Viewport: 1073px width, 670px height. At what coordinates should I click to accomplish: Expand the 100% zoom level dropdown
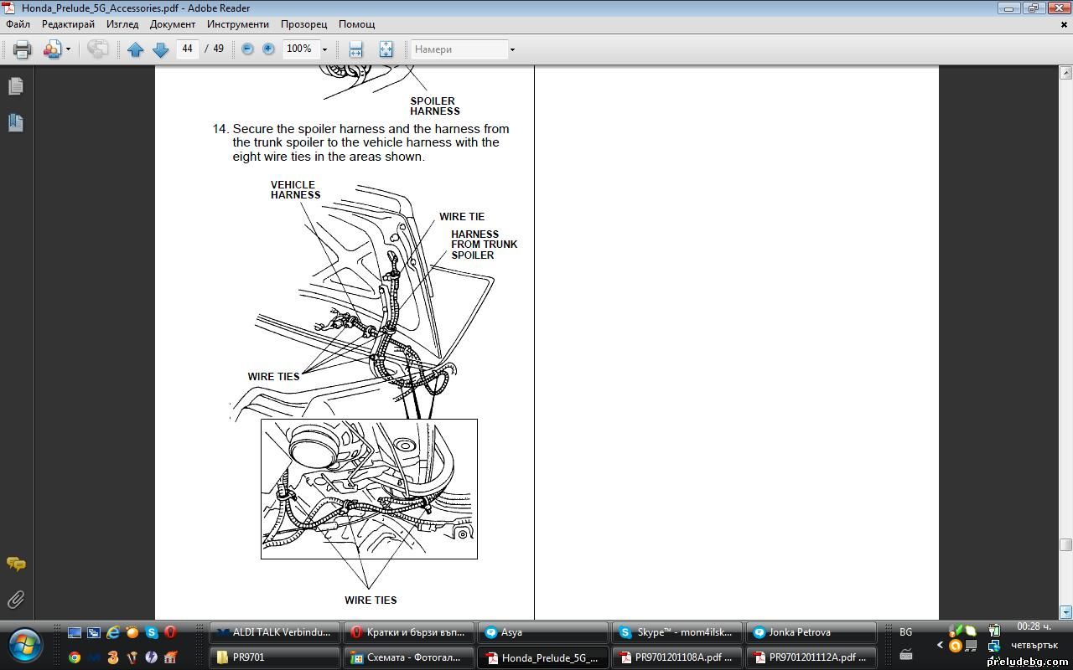click(x=324, y=49)
